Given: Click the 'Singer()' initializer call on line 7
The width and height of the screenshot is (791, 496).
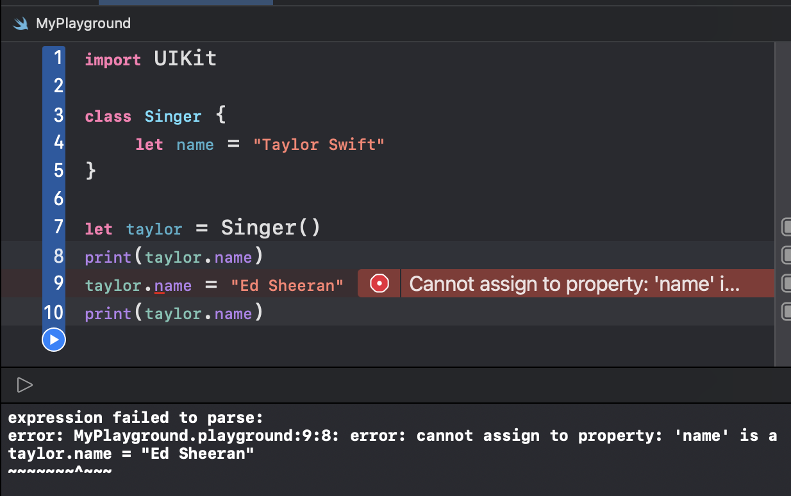Looking at the screenshot, I should [271, 227].
